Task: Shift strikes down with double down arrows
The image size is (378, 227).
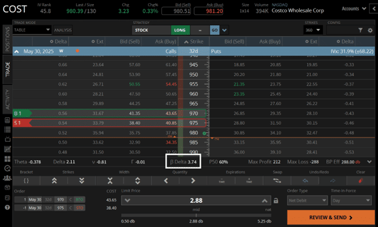Action: (82, 181)
